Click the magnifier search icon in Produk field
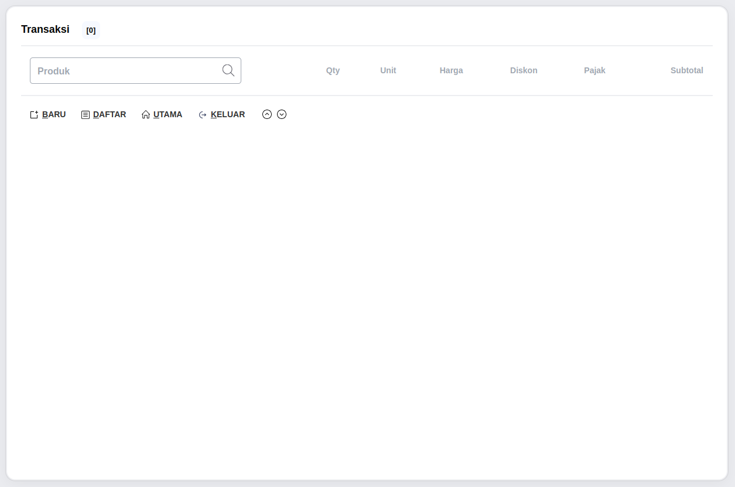This screenshot has height=487, width=735. [228, 70]
